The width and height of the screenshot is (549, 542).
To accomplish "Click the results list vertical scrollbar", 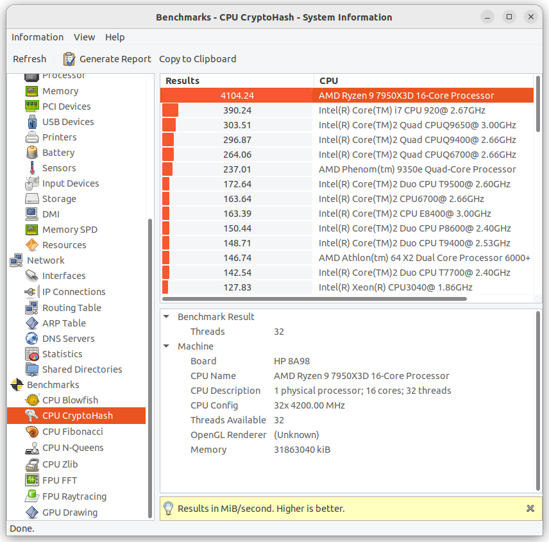I will pos(538,104).
